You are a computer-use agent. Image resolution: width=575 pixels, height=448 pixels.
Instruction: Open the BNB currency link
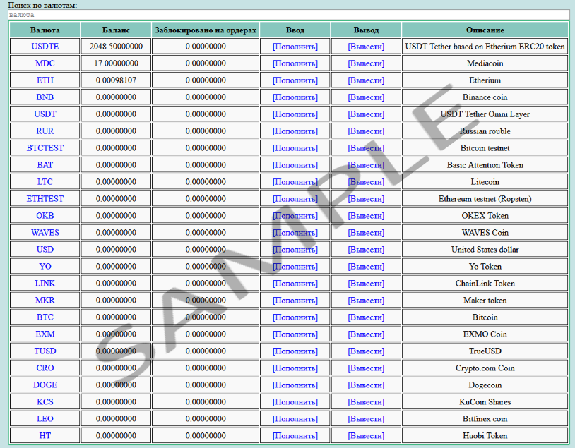point(45,97)
